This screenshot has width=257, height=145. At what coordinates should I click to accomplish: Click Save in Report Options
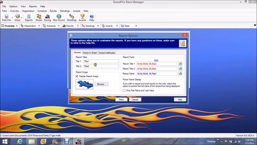(121, 99)
